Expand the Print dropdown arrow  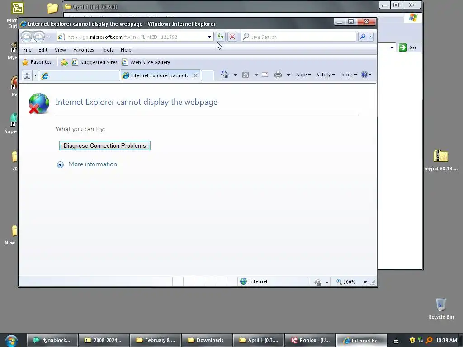pyautogui.click(x=288, y=75)
